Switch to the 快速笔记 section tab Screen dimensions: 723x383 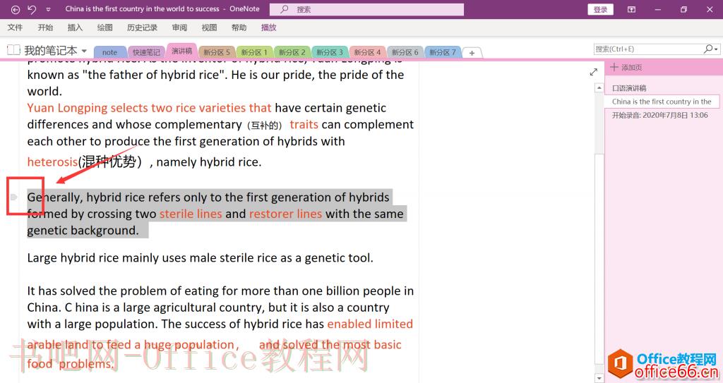pyautogui.click(x=146, y=52)
